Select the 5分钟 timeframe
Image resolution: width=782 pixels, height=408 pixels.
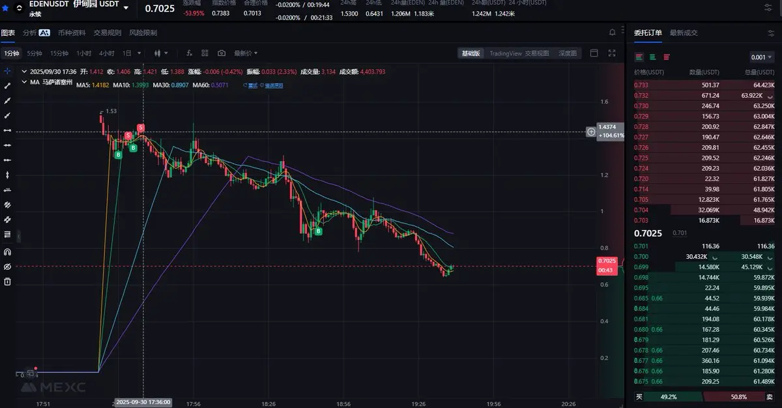(35, 53)
